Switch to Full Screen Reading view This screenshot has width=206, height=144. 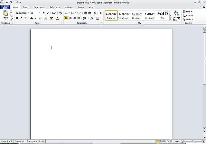(161, 141)
